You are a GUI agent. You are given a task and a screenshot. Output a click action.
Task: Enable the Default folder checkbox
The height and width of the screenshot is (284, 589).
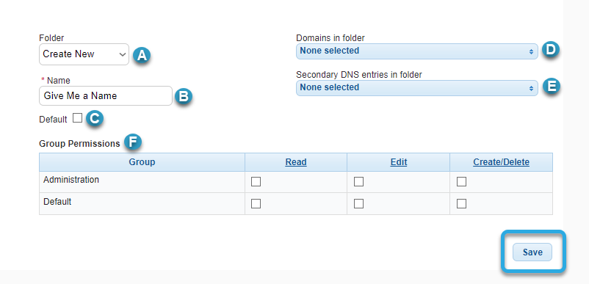click(x=77, y=118)
